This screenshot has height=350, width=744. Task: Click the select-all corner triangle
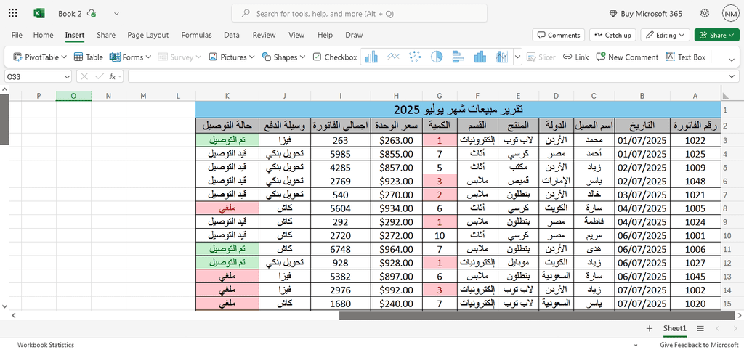point(726,96)
